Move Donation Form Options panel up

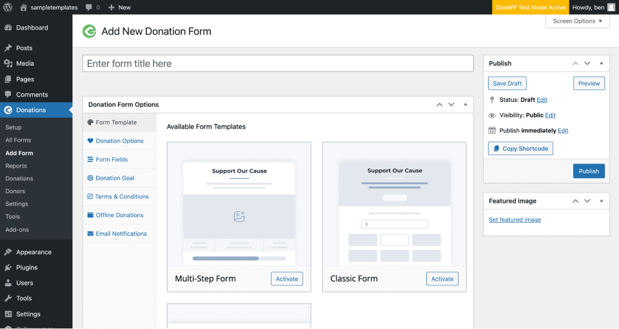(439, 104)
